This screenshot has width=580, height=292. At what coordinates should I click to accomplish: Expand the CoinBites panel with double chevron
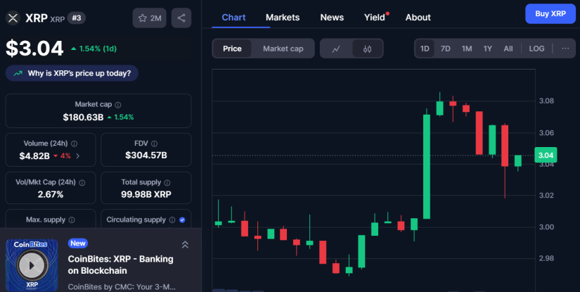click(x=185, y=245)
